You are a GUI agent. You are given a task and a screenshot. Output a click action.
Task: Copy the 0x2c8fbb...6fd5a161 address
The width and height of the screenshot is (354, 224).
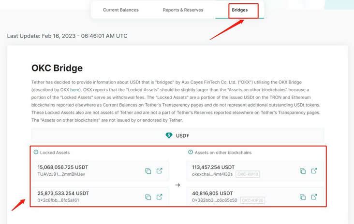click(x=148, y=197)
